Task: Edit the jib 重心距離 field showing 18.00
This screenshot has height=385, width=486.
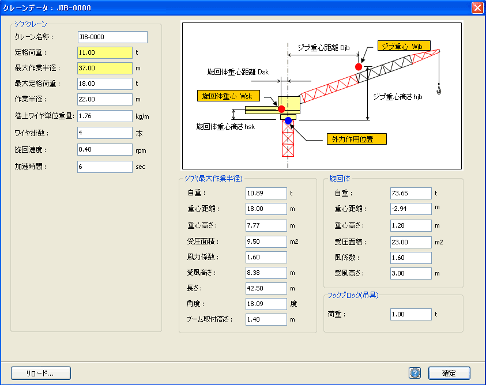Action: (266, 209)
